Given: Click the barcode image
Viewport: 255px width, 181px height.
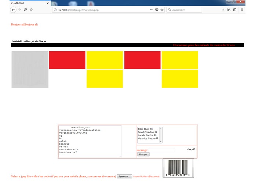Looking at the screenshot, I should coord(178,168).
